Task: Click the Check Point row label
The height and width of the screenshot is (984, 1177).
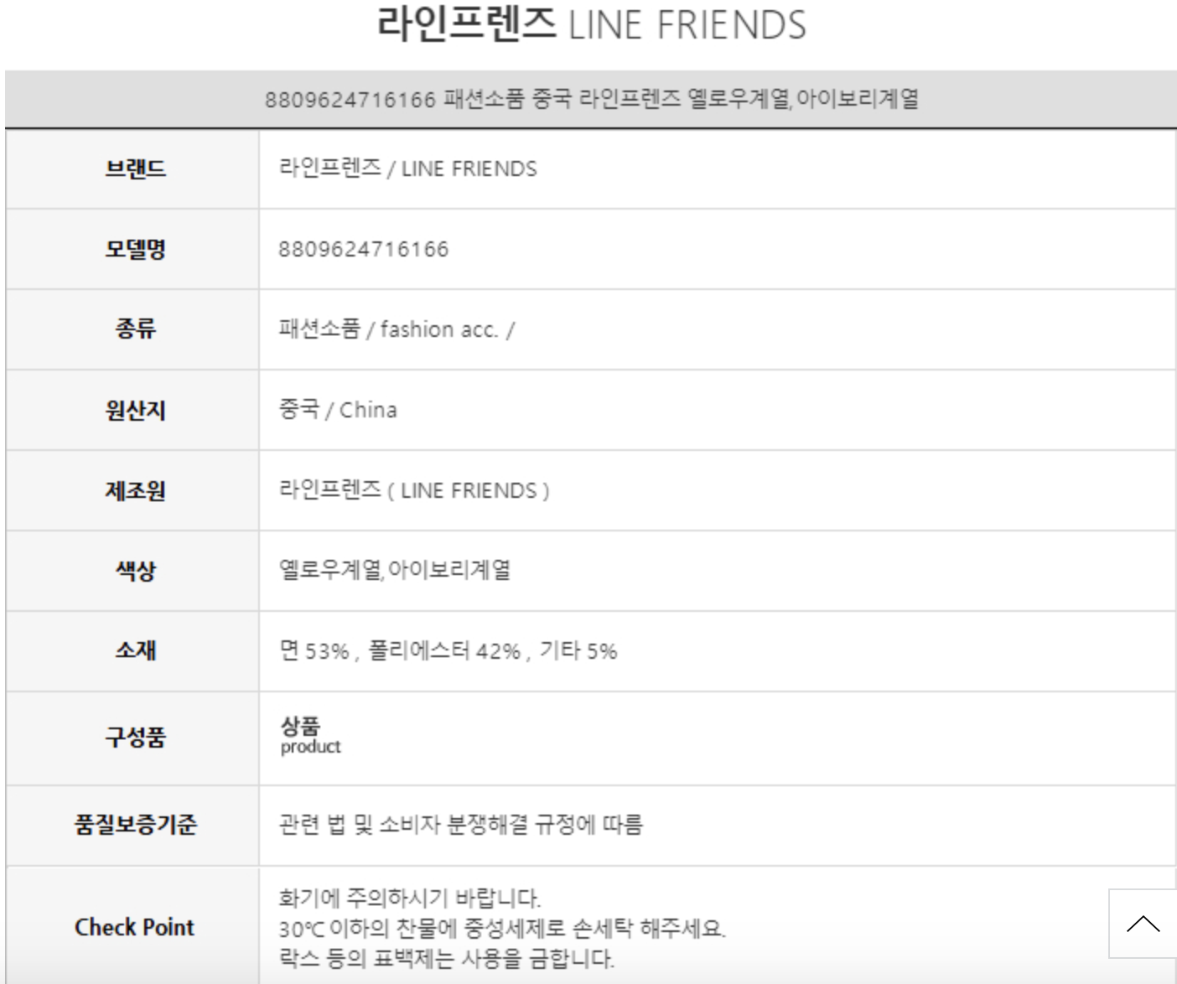Action: [134, 927]
